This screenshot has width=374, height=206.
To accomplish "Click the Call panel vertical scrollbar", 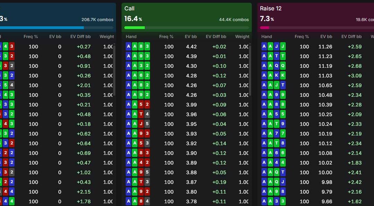I will (250, 70).
